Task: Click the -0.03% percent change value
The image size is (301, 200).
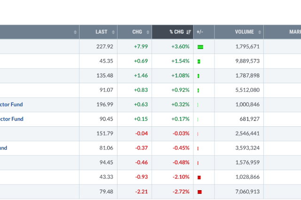Action: tap(181, 134)
